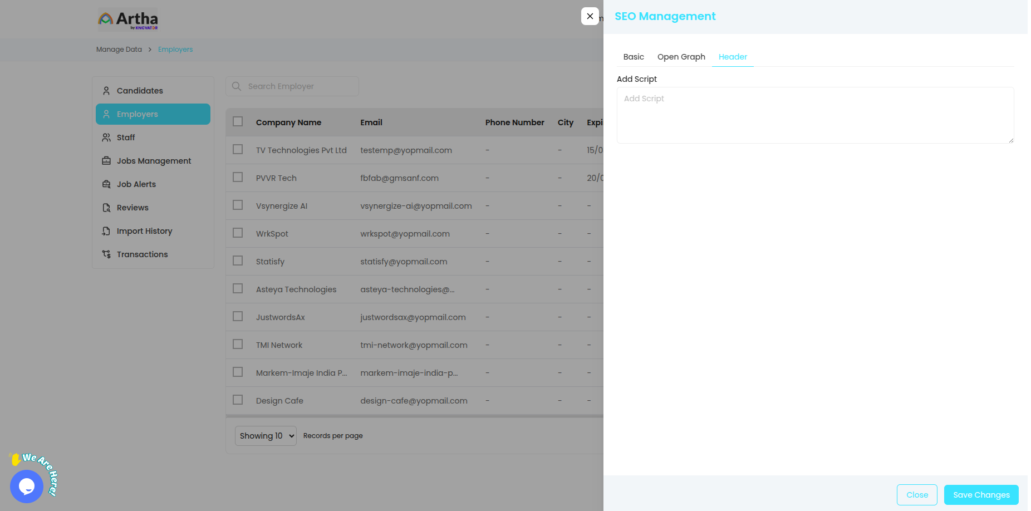This screenshot has height=511, width=1031.
Task: Click the Candidates person icon in sidebar
Action: [x=106, y=91]
